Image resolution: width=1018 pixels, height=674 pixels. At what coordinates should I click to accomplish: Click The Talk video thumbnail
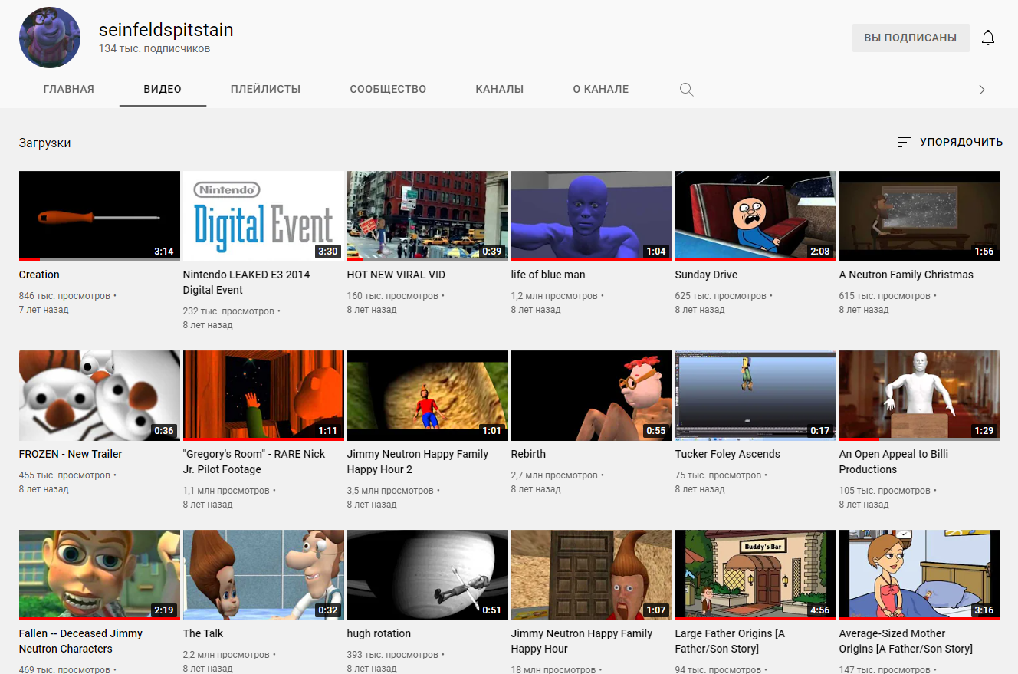(264, 575)
